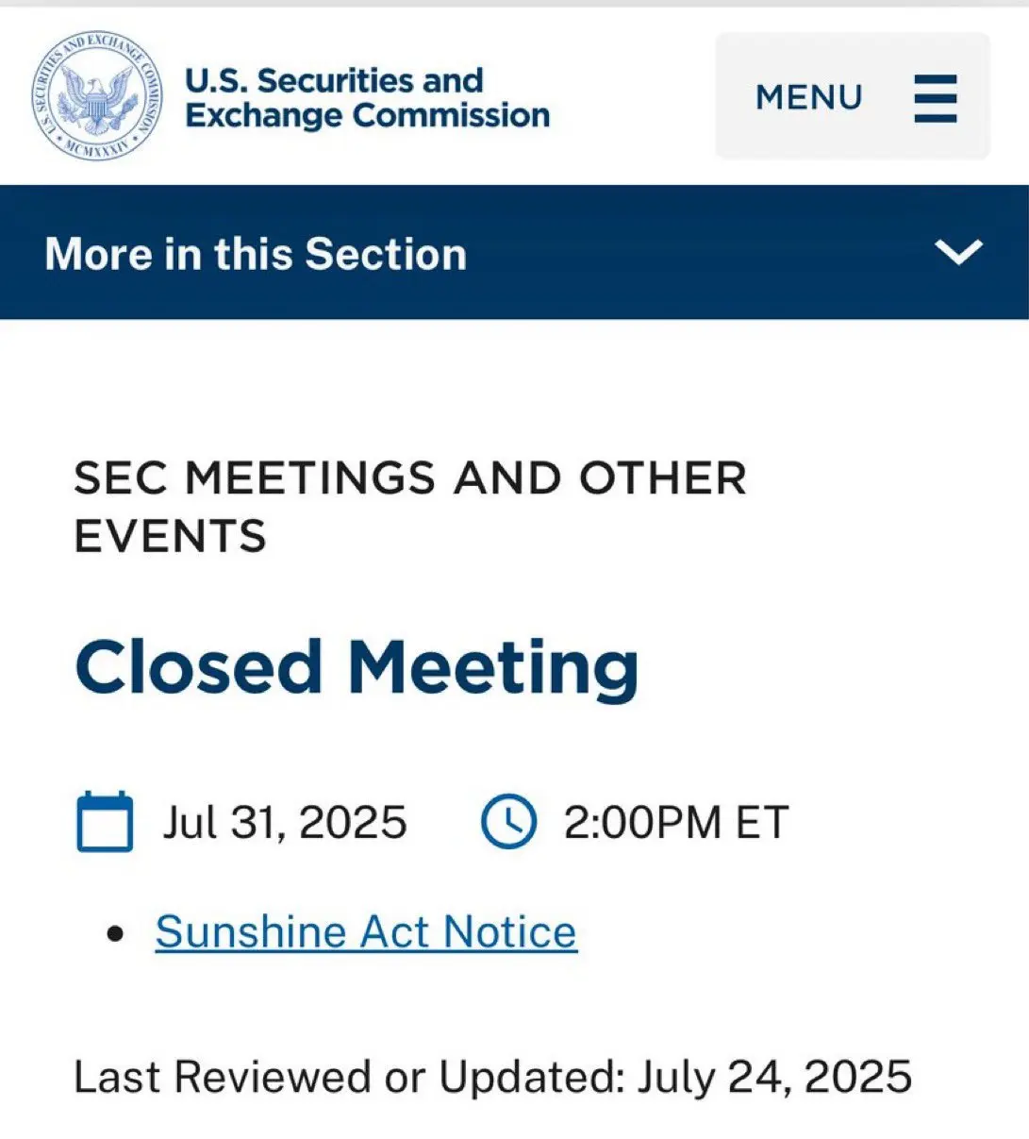Select the Jul 31, 2025 date
This screenshot has height=1139, width=1029.
click(x=285, y=823)
